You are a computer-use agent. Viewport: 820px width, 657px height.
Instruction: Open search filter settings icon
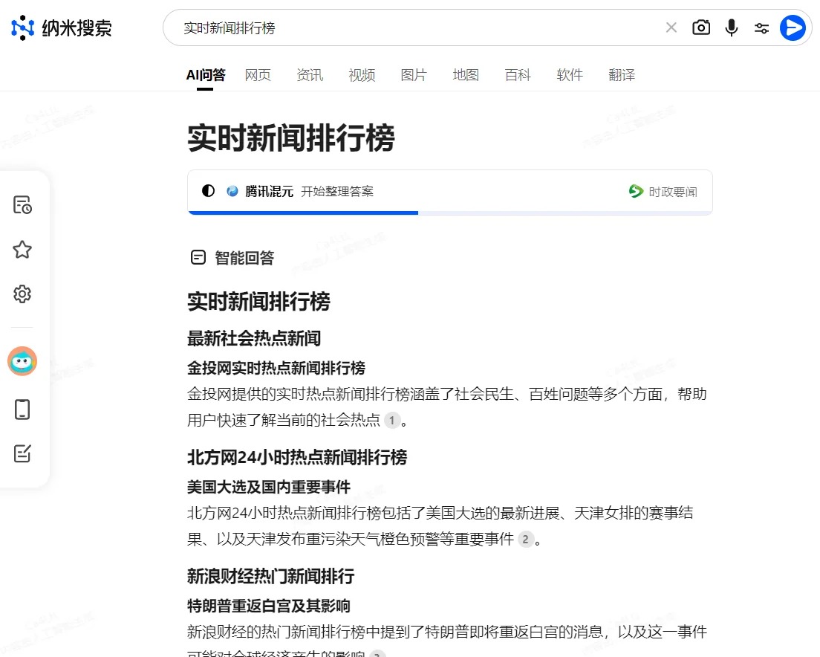[x=761, y=27]
